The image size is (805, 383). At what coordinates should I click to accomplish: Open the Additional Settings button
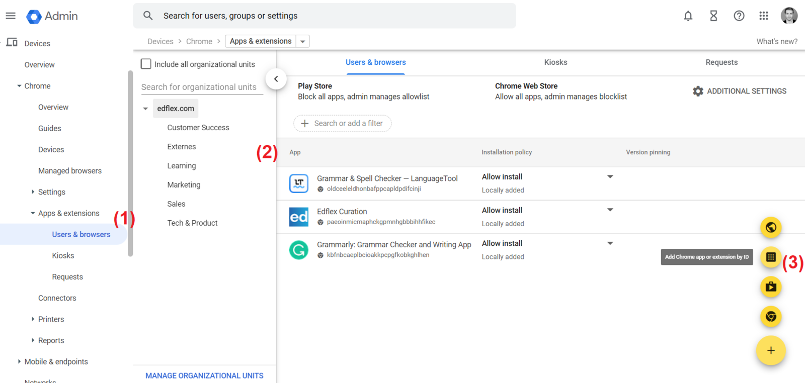click(x=740, y=91)
